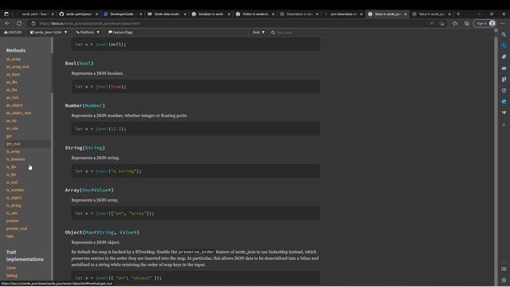Open the Map type link in Object variant
Viewport: 510px width, 287px height.
[89, 232]
